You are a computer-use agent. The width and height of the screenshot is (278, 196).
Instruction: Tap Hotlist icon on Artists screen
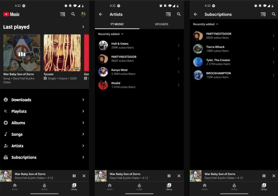139,185
